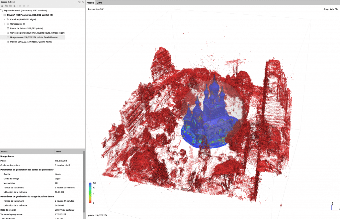Click the XYZ axis indicator in viewport
This screenshot has width=340, height=219.
coord(335,207)
